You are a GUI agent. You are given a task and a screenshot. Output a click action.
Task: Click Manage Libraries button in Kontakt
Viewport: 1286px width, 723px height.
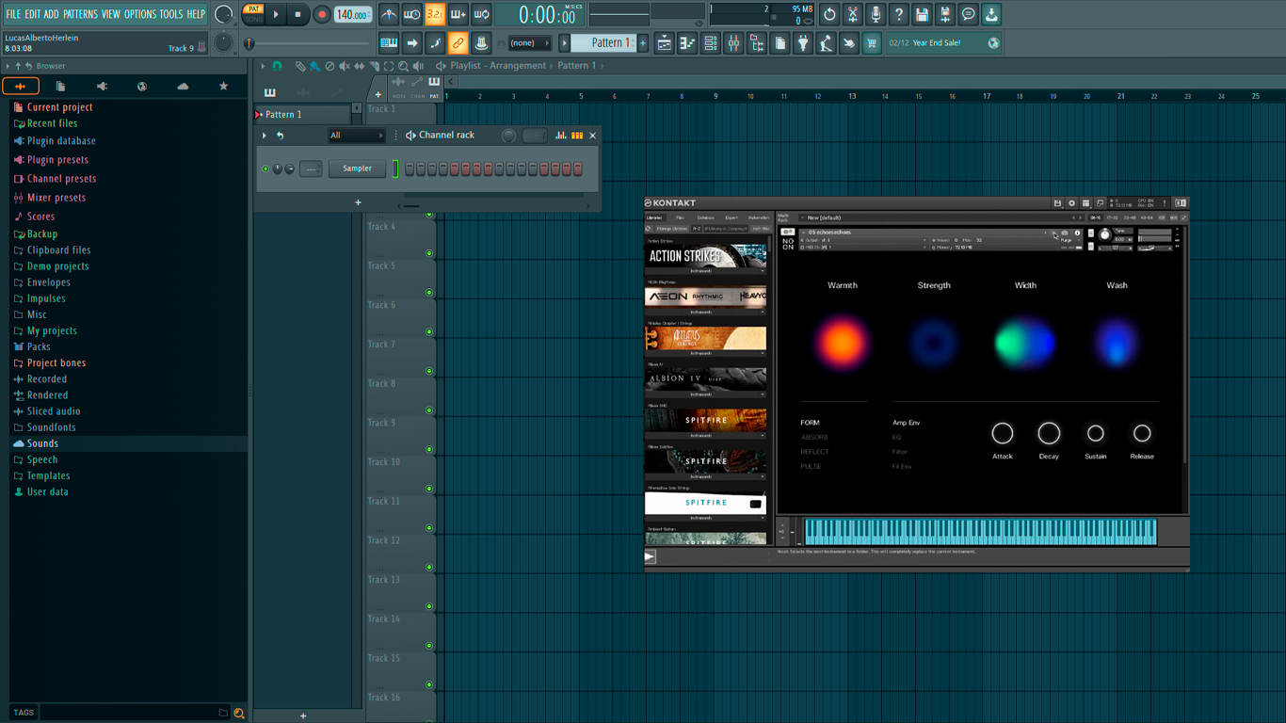672,229
